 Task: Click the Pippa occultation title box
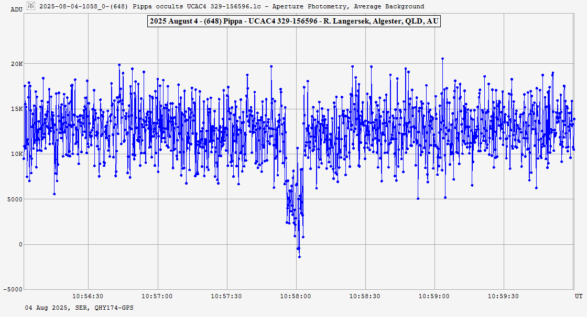tap(293, 21)
